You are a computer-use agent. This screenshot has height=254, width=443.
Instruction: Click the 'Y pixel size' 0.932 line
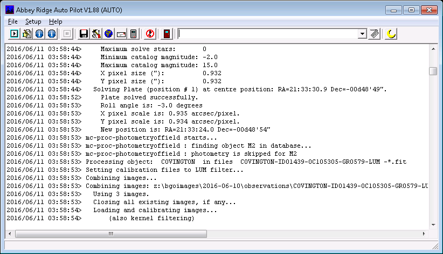click(114, 82)
